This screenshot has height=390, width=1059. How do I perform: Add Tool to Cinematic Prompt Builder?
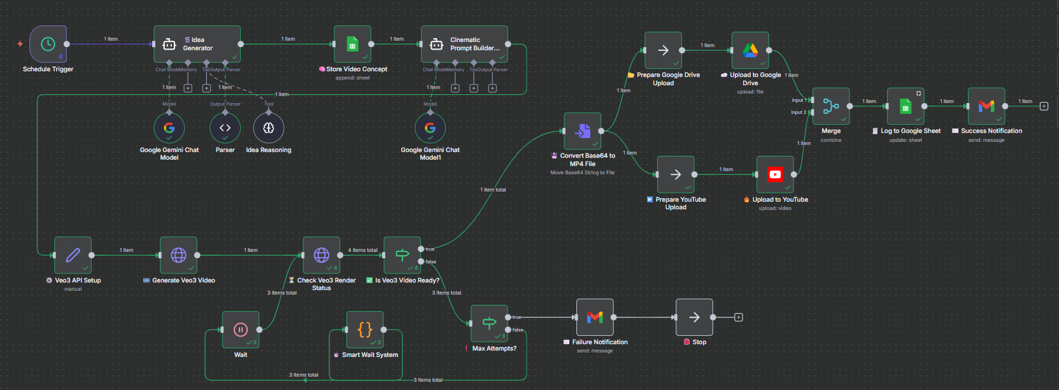(x=474, y=88)
